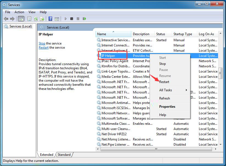Click the Services title bar icon
The width and height of the screenshot is (226, 166).
point(4,5)
